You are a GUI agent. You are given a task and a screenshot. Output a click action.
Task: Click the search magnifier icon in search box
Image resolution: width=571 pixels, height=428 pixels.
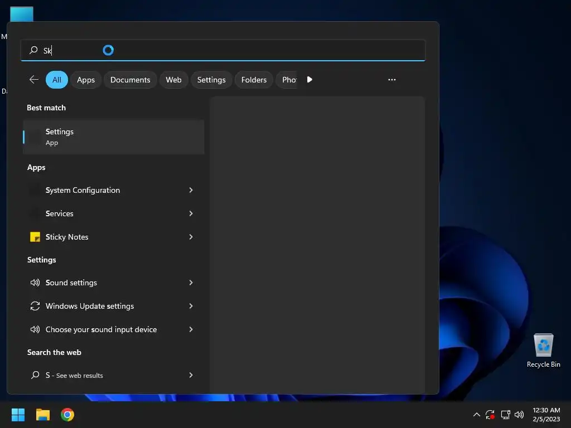(33, 50)
